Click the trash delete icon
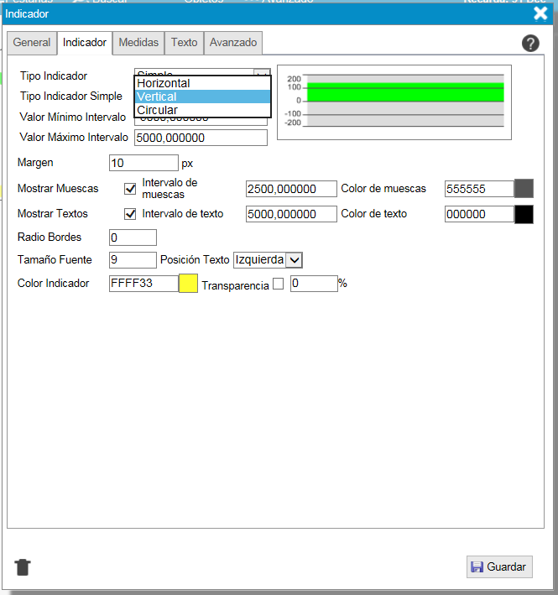The height and width of the screenshot is (595, 558). tap(23, 567)
